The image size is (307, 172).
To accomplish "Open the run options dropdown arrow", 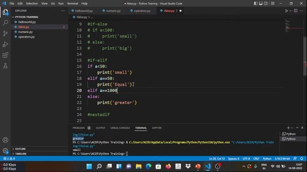I will pyautogui.click(x=290, y=11).
